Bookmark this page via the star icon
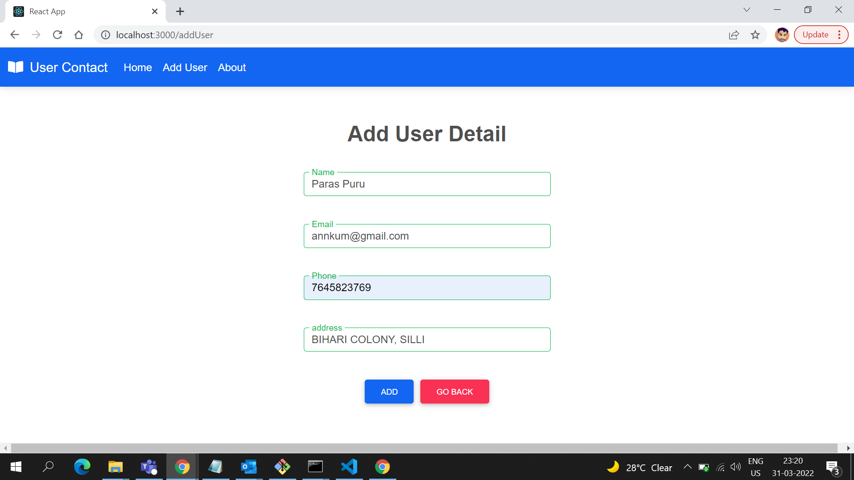Viewport: 854px width, 480px height. (755, 35)
